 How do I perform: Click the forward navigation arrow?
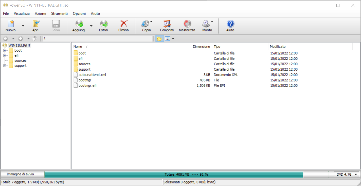(21, 39)
